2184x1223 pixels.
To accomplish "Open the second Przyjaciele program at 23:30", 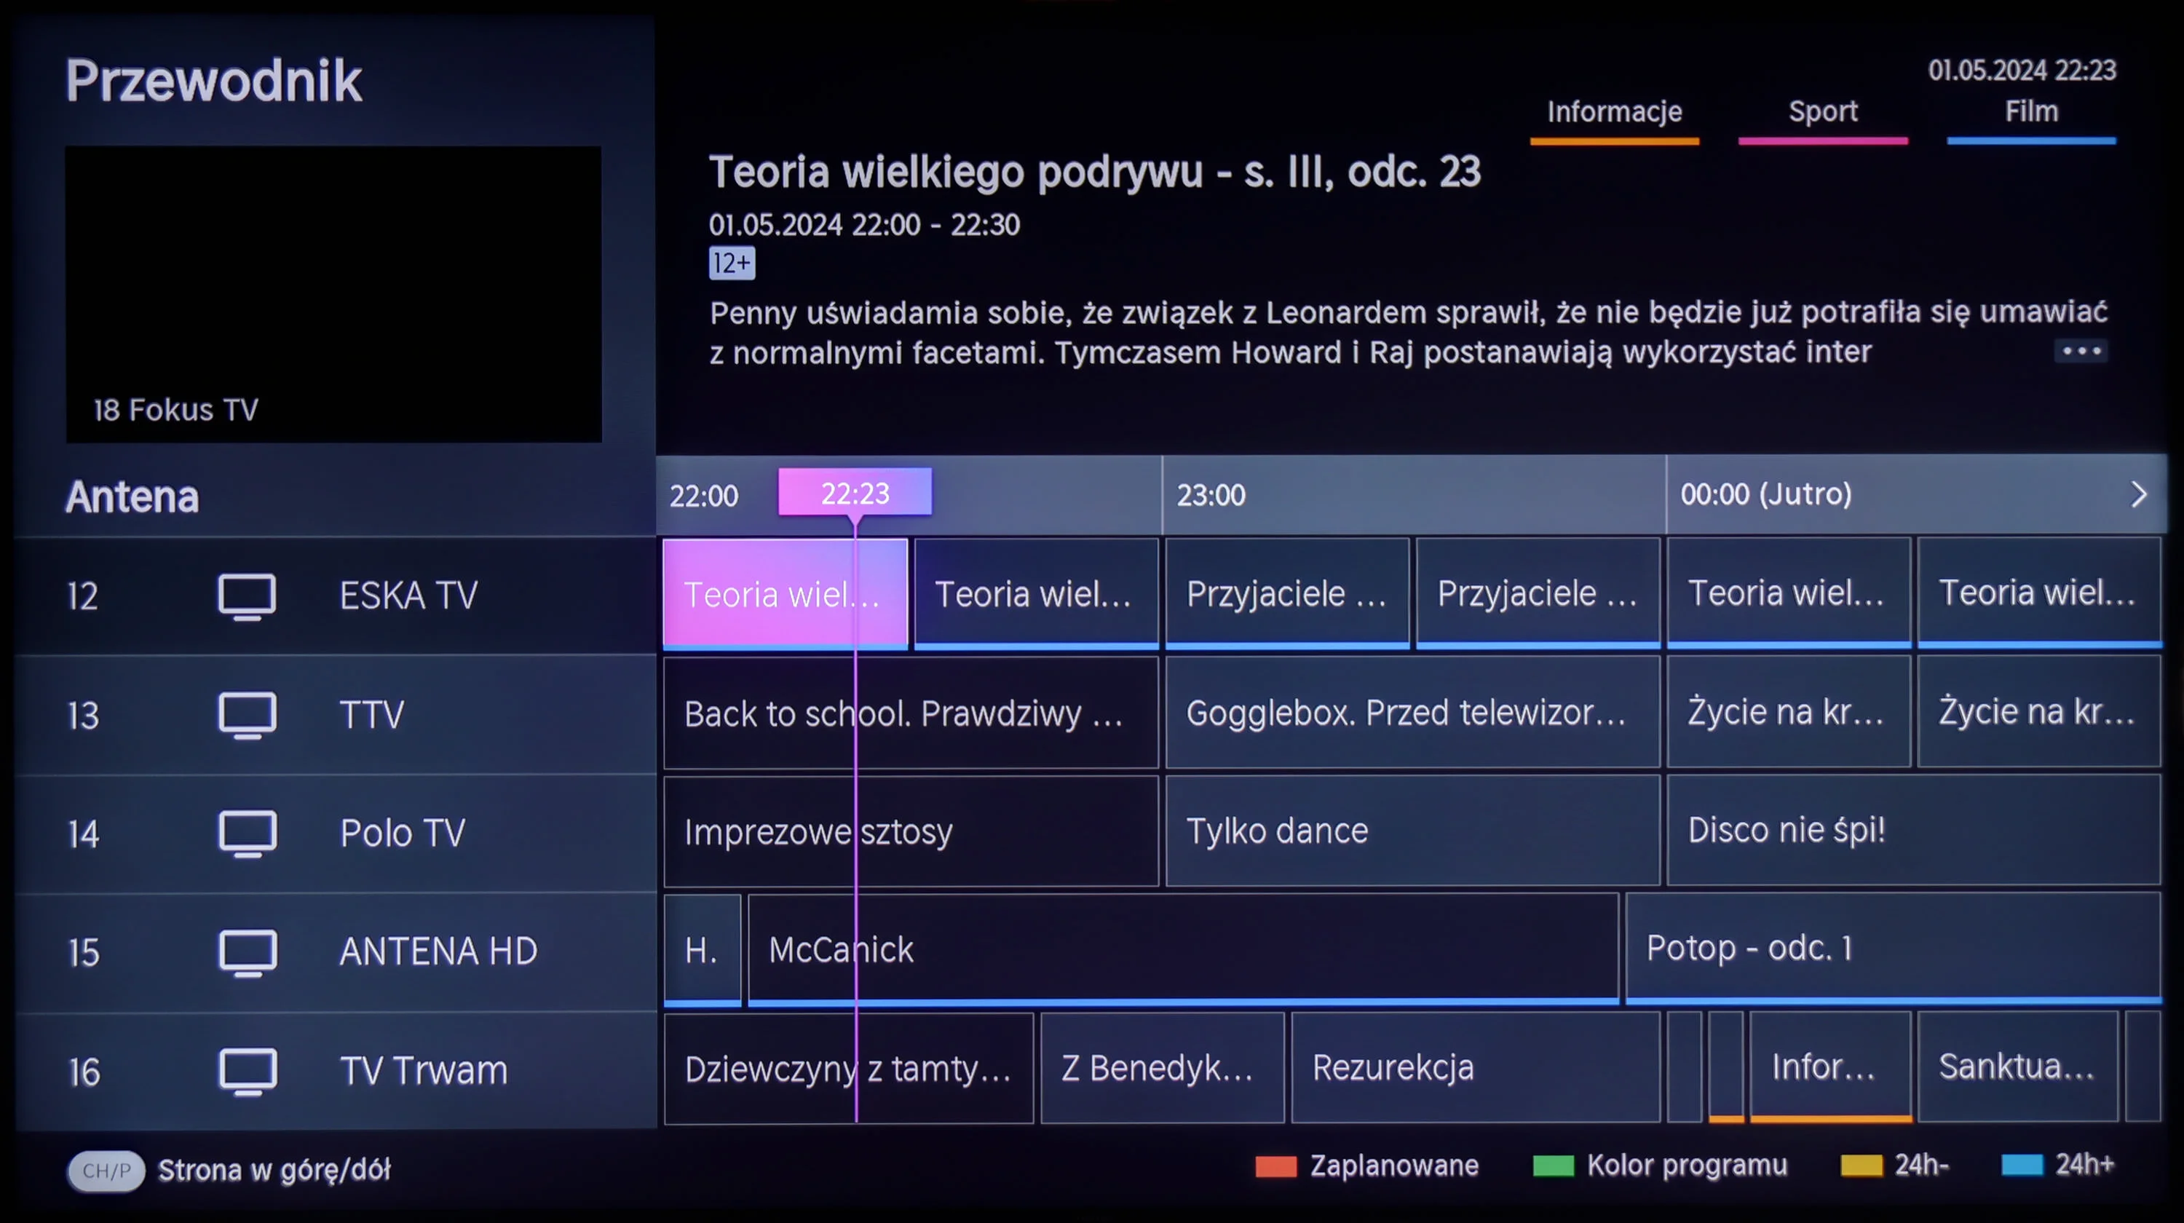I will coord(1538,593).
